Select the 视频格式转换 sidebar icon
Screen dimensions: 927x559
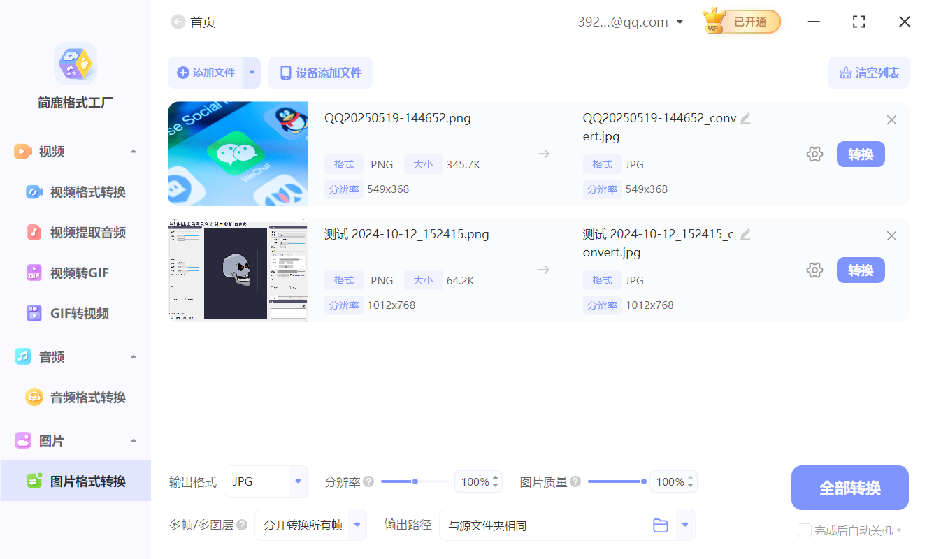pos(34,191)
